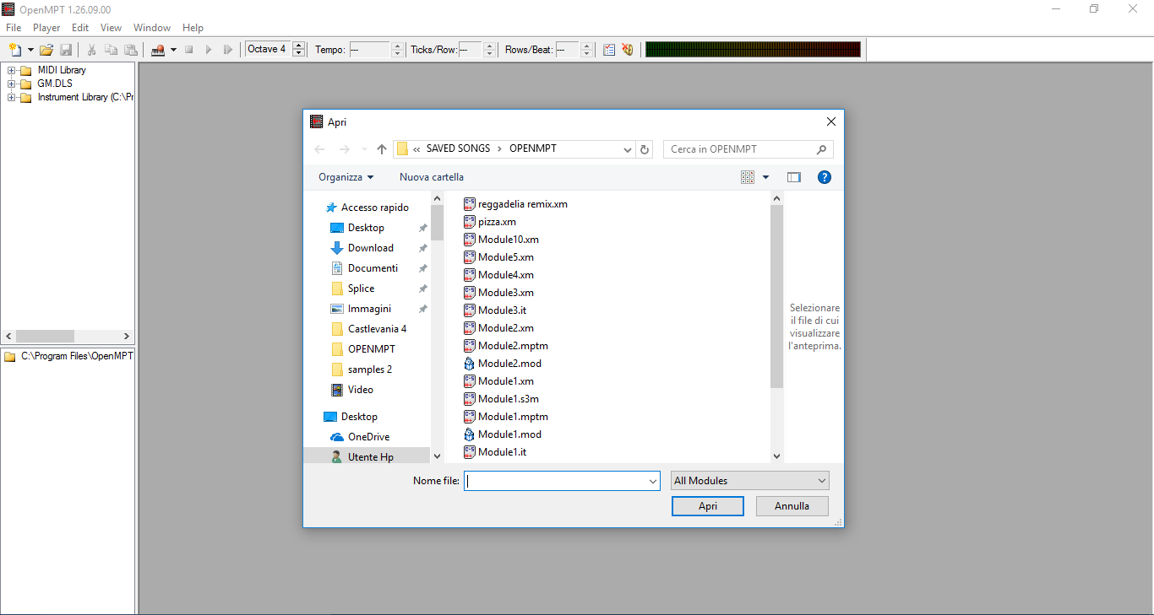Click the OneDrive cloud icon
The height and width of the screenshot is (615, 1154).
(x=337, y=437)
